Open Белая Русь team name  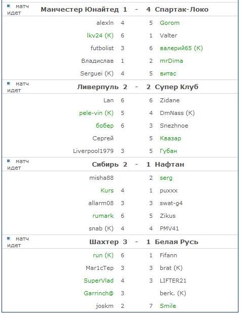(x=177, y=242)
